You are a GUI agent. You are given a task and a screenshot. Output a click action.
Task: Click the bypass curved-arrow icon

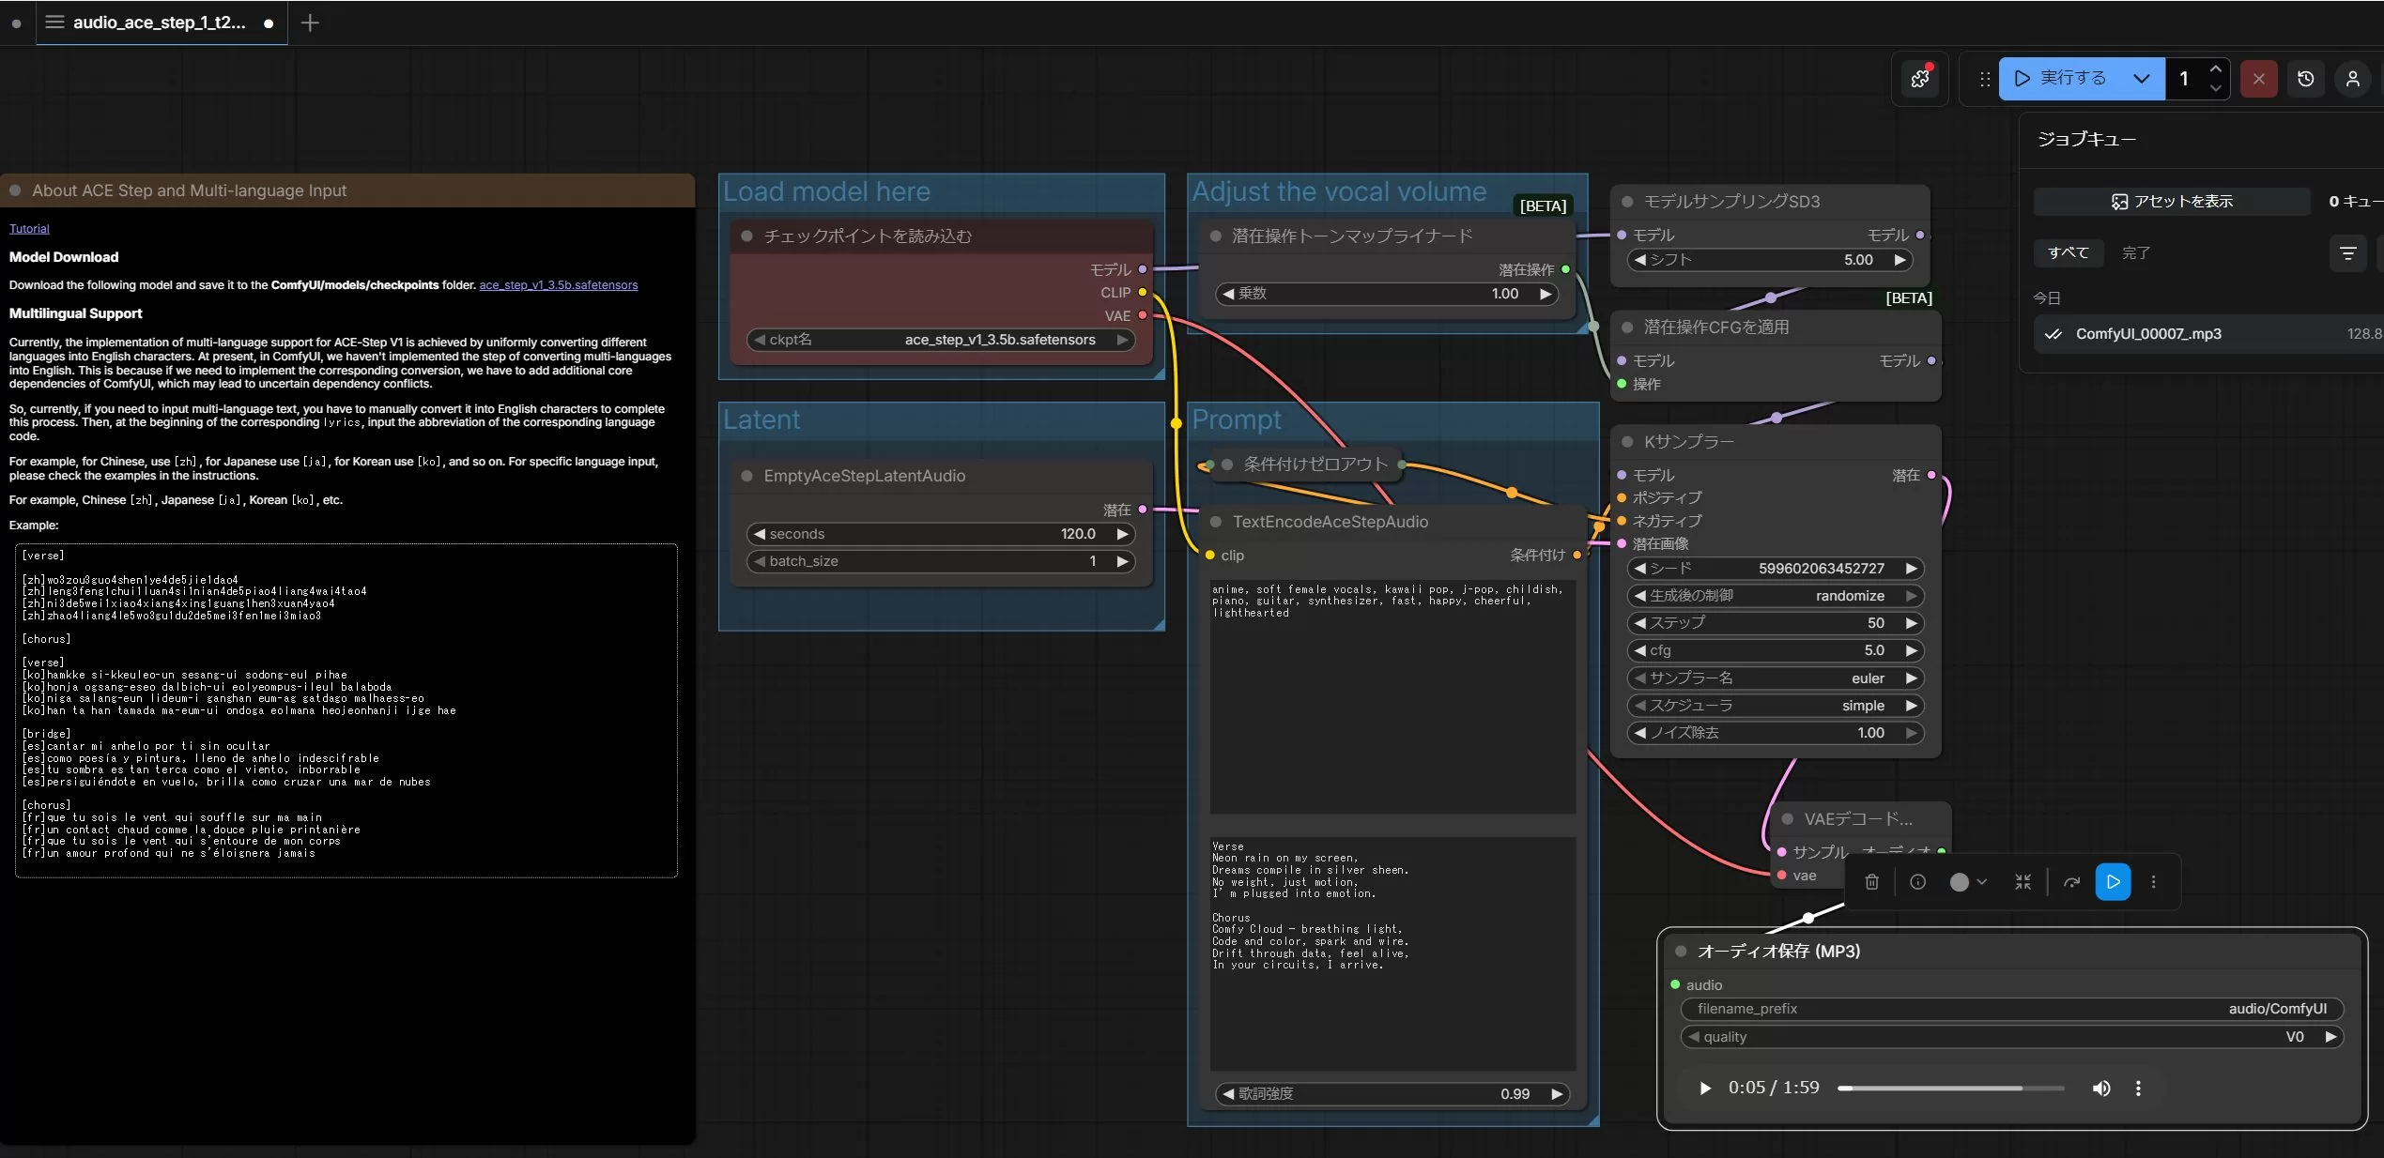pos(2071,882)
